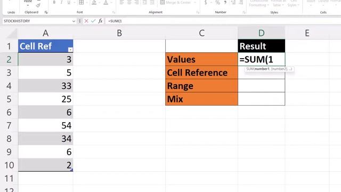Screen dimensions: 341x192
Task: Click the cell containing 25
Action: (46, 99)
